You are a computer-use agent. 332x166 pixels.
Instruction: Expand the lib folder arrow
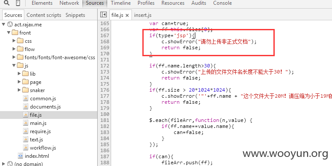click(x=19, y=73)
